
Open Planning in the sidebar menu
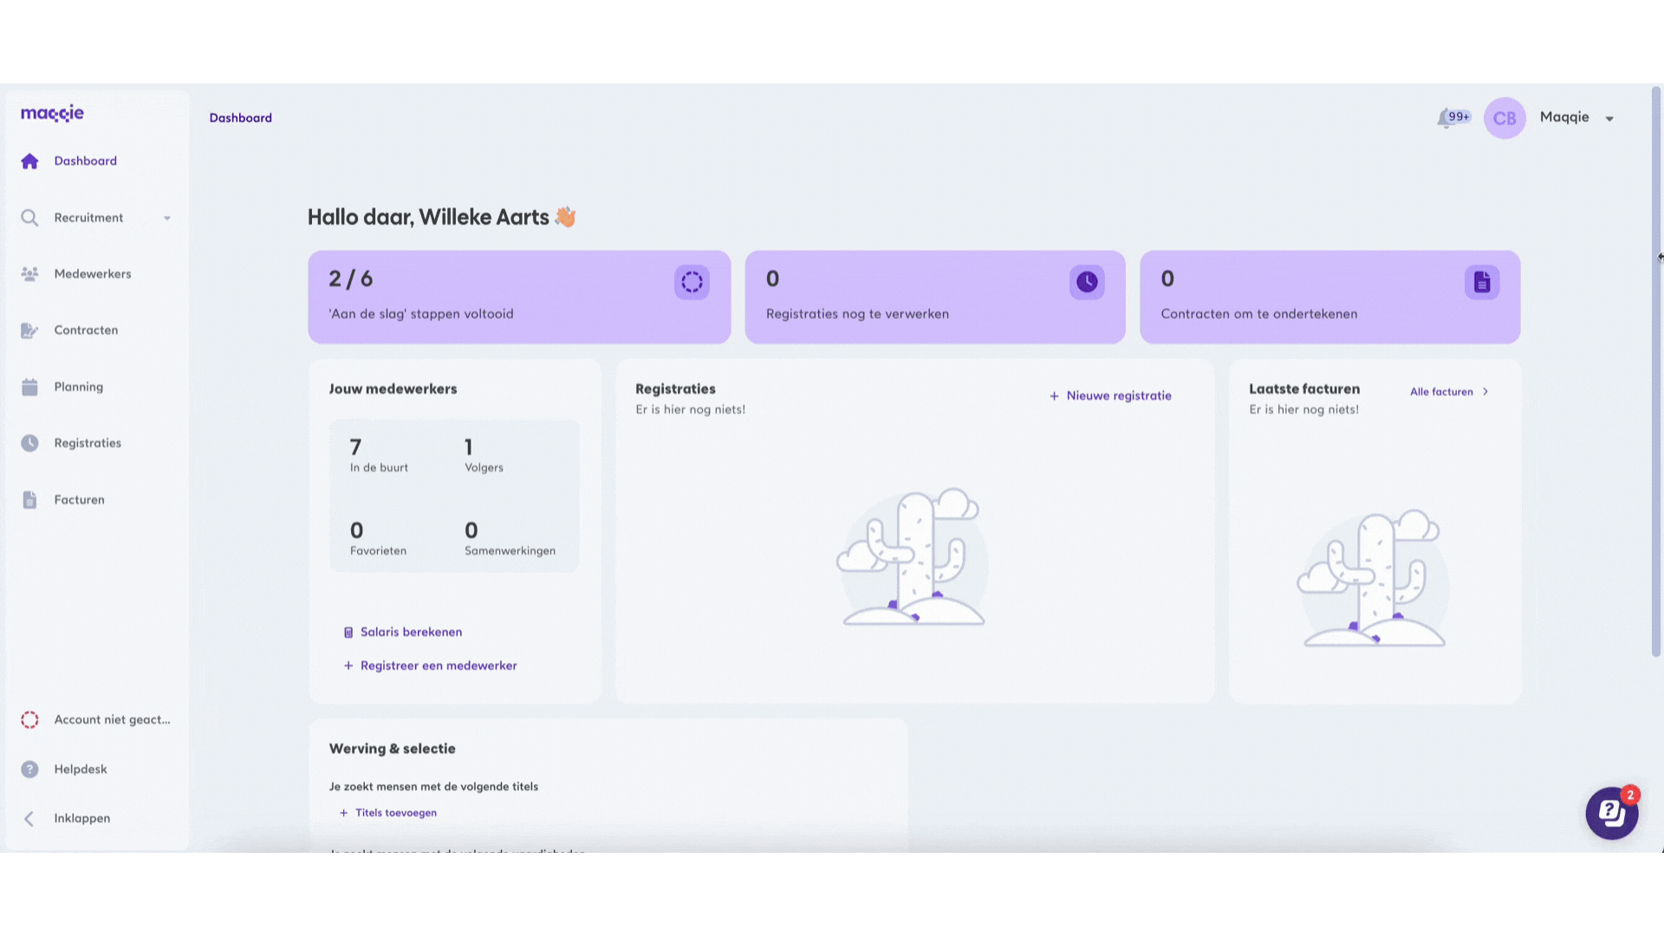click(x=78, y=387)
